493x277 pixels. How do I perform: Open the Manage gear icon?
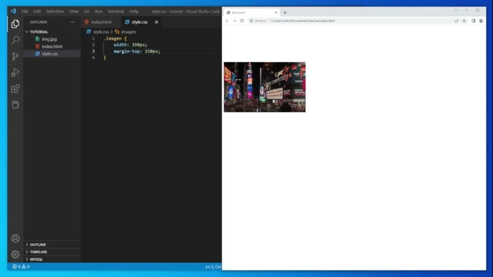15,255
